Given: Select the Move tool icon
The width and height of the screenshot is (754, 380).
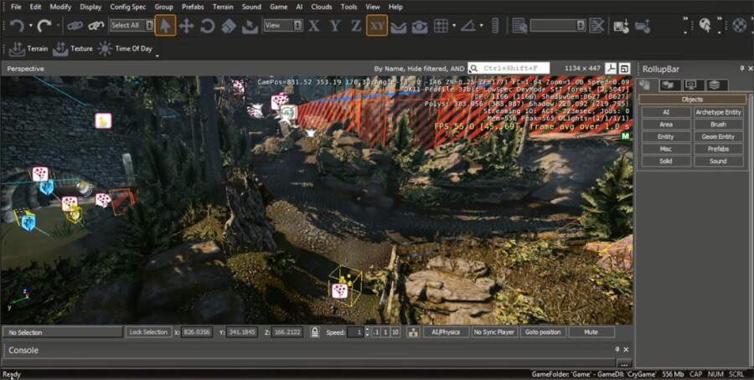Looking at the screenshot, I should tap(186, 26).
